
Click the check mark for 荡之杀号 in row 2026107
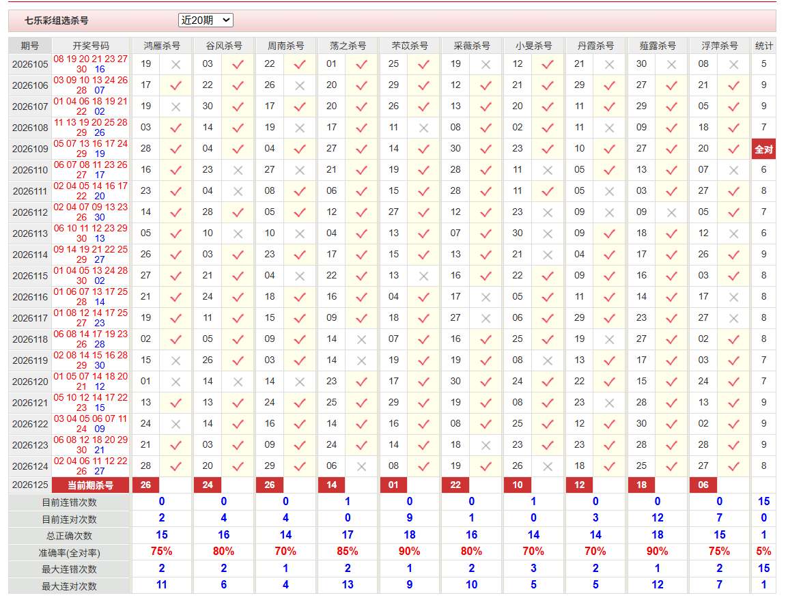pos(362,106)
